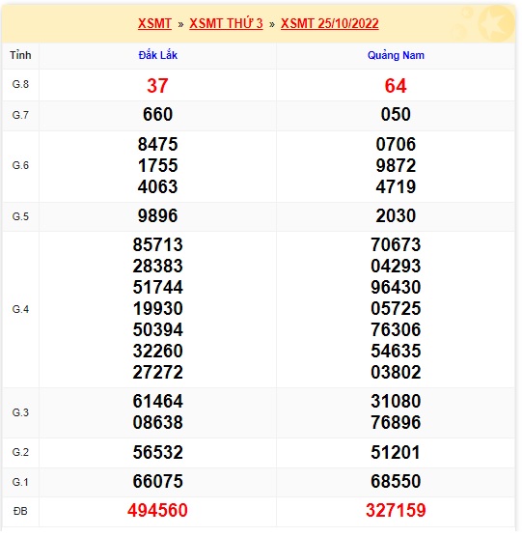Select G.1 number 66075

(x=157, y=482)
